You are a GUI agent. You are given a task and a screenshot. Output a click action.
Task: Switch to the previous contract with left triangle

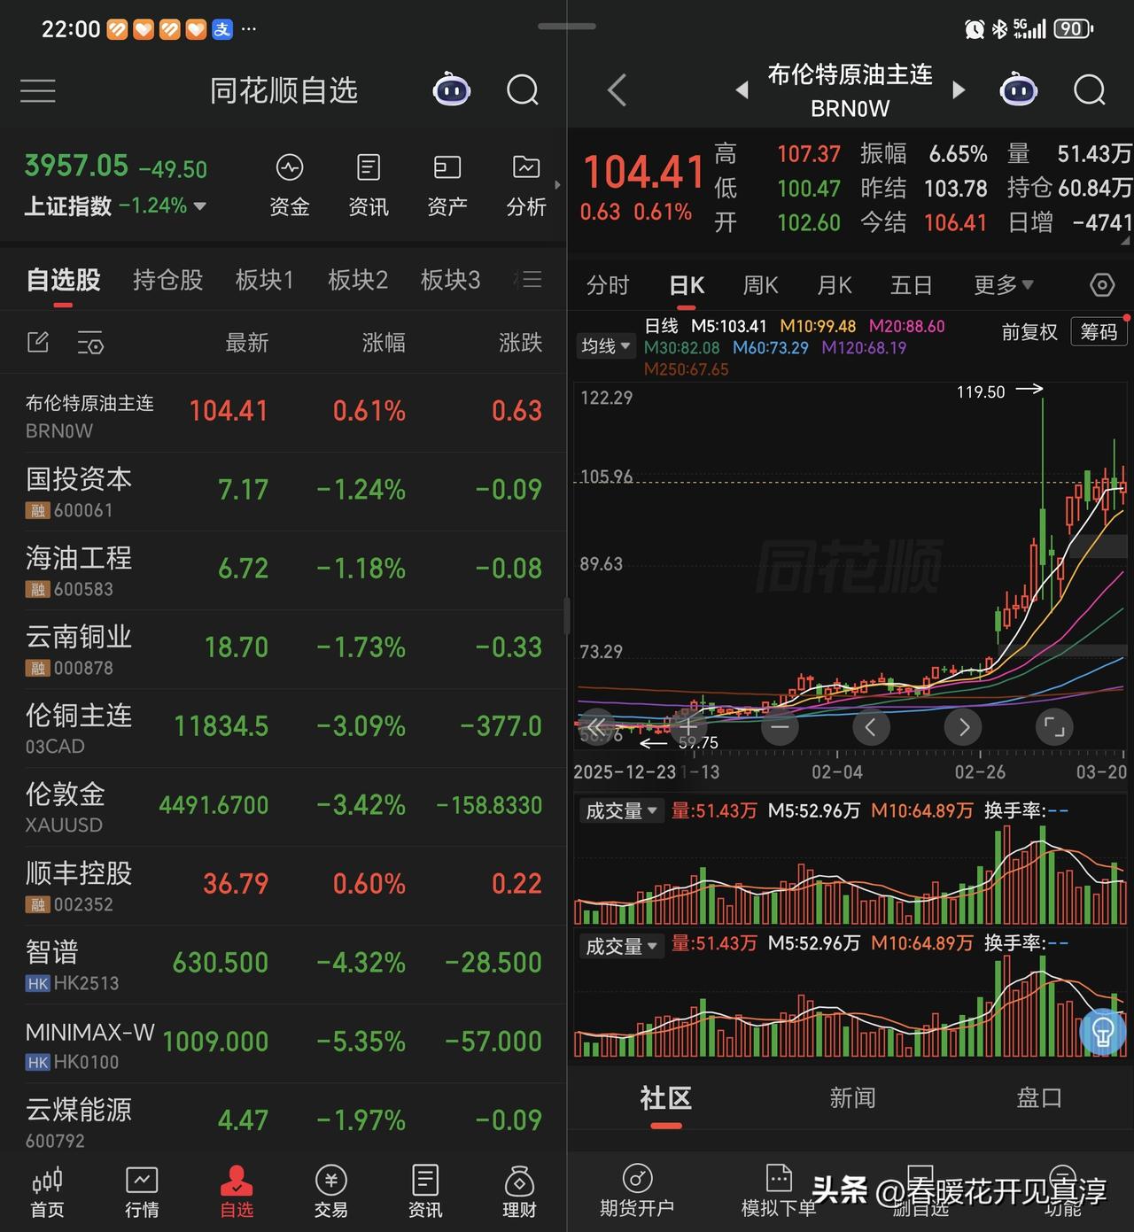(x=742, y=90)
